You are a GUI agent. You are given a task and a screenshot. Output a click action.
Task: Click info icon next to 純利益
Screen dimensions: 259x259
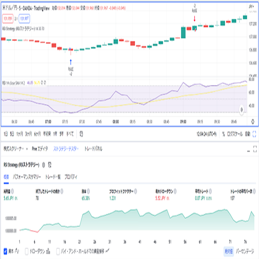tap(13, 191)
